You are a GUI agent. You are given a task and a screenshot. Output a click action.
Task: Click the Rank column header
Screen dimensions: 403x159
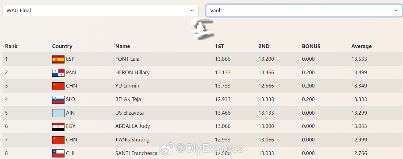coord(11,46)
